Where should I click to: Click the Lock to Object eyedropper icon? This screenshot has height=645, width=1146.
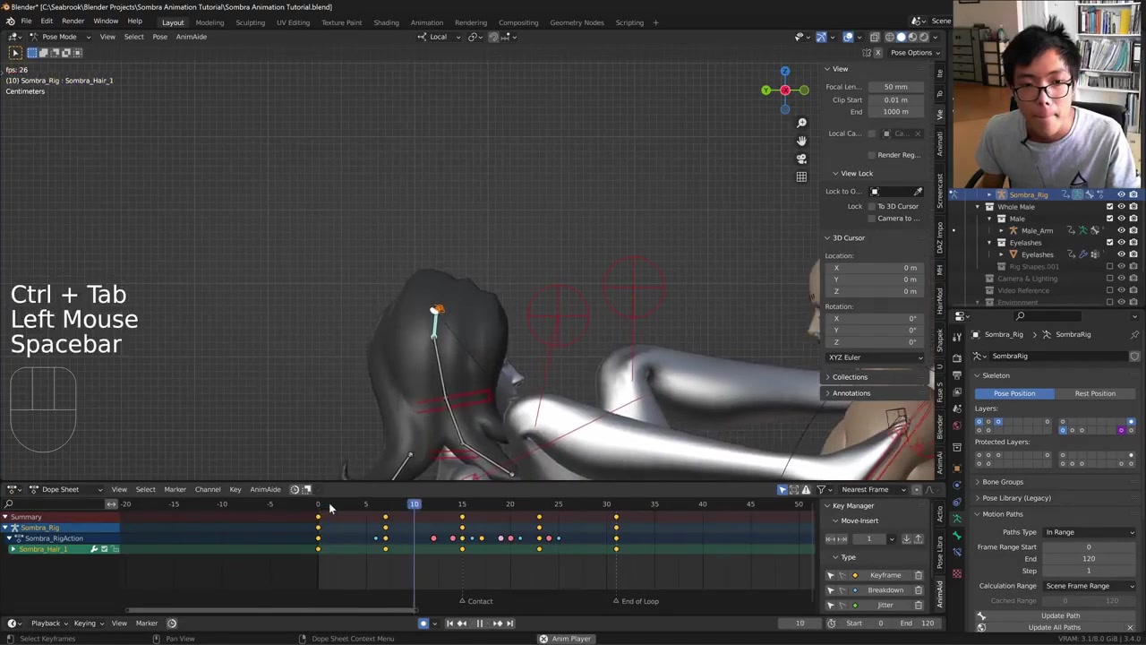coord(918,191)
